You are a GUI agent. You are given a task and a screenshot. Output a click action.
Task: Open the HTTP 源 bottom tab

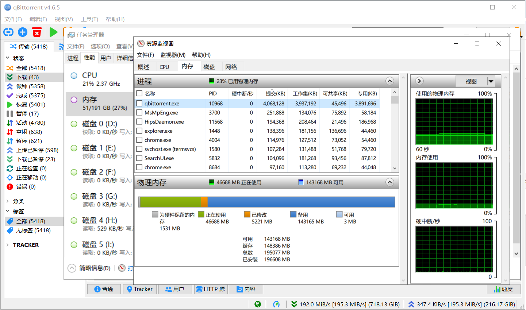tap(211, 289)
